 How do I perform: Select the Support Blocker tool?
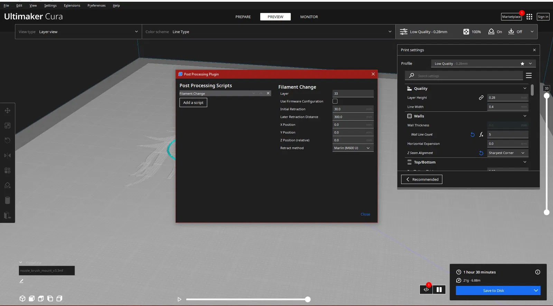7,185
